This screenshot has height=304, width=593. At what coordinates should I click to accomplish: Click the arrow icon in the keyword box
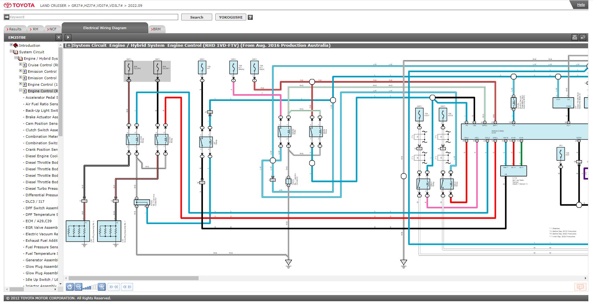[x=6, y=17]
